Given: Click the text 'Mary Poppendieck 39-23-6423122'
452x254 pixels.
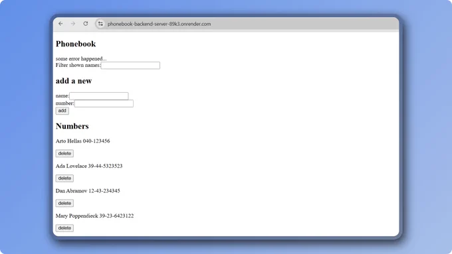Looking at the screenshot, I should click(94, 216).
